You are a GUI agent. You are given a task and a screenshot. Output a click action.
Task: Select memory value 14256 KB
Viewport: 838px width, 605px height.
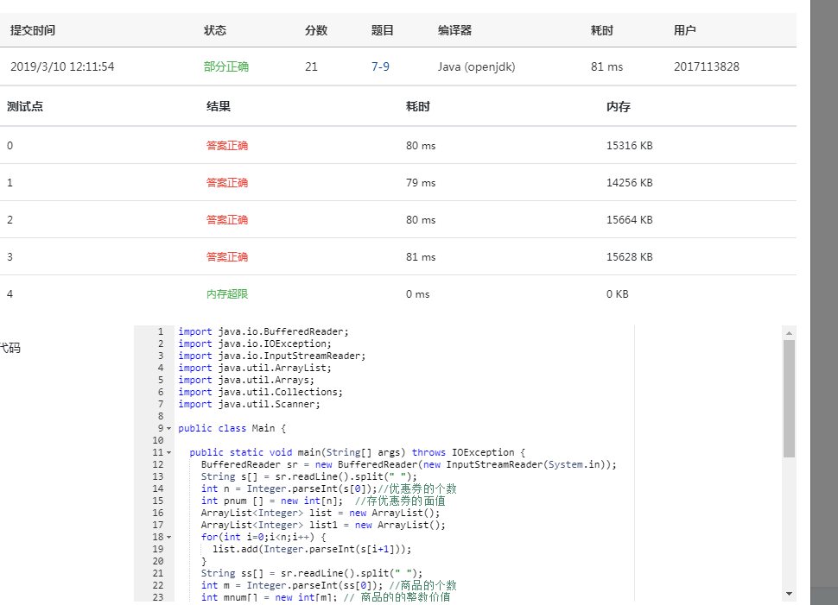(629, 183)
